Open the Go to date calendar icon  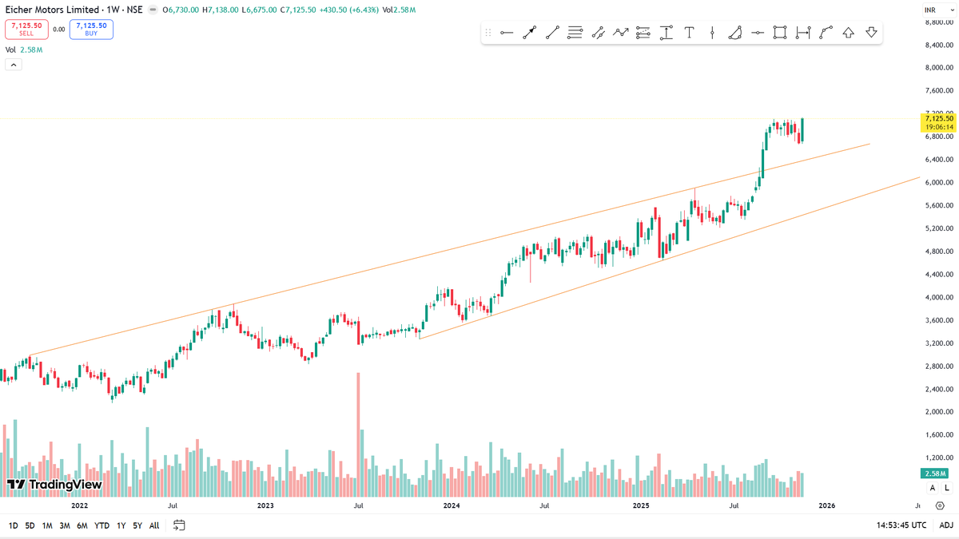click(x=179, y=525)
